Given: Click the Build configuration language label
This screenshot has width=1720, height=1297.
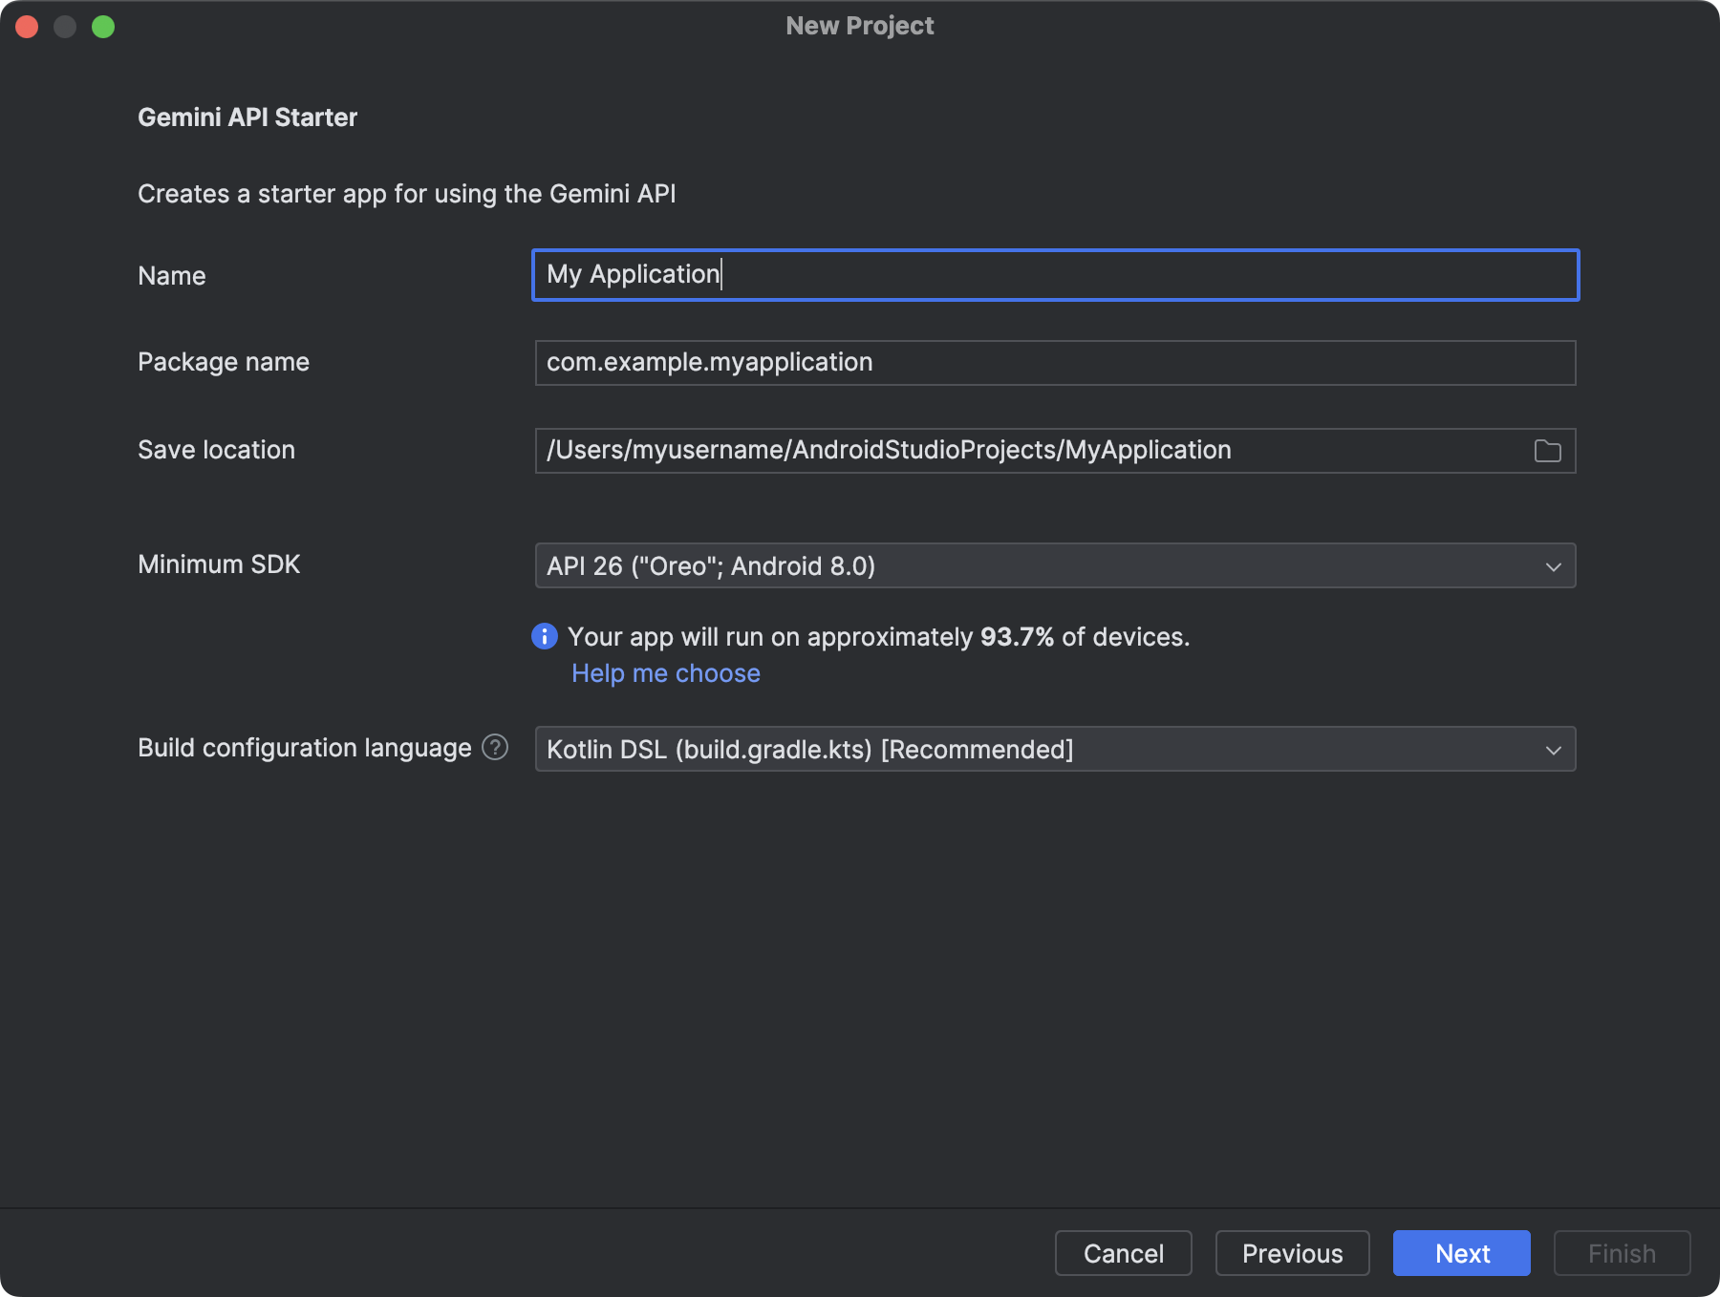Looking at the screenshot, I should 305,748.
